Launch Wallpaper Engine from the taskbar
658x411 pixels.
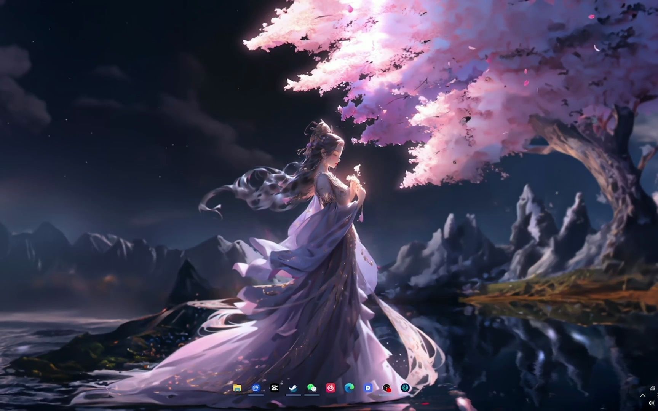(x=405, y=388)
